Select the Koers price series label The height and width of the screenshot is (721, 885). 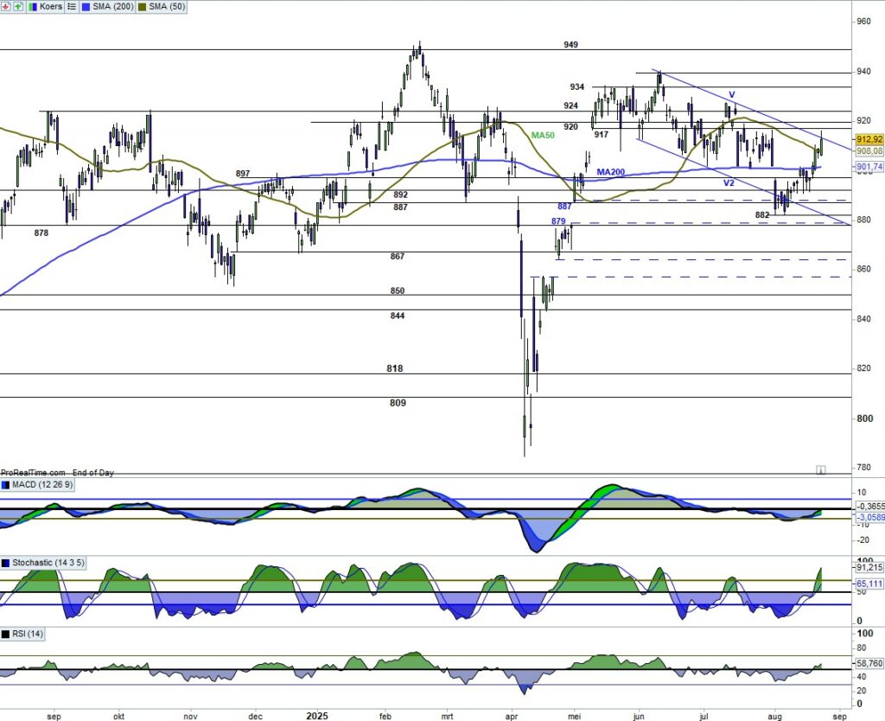pyautogui.click(x=50, y=6)
